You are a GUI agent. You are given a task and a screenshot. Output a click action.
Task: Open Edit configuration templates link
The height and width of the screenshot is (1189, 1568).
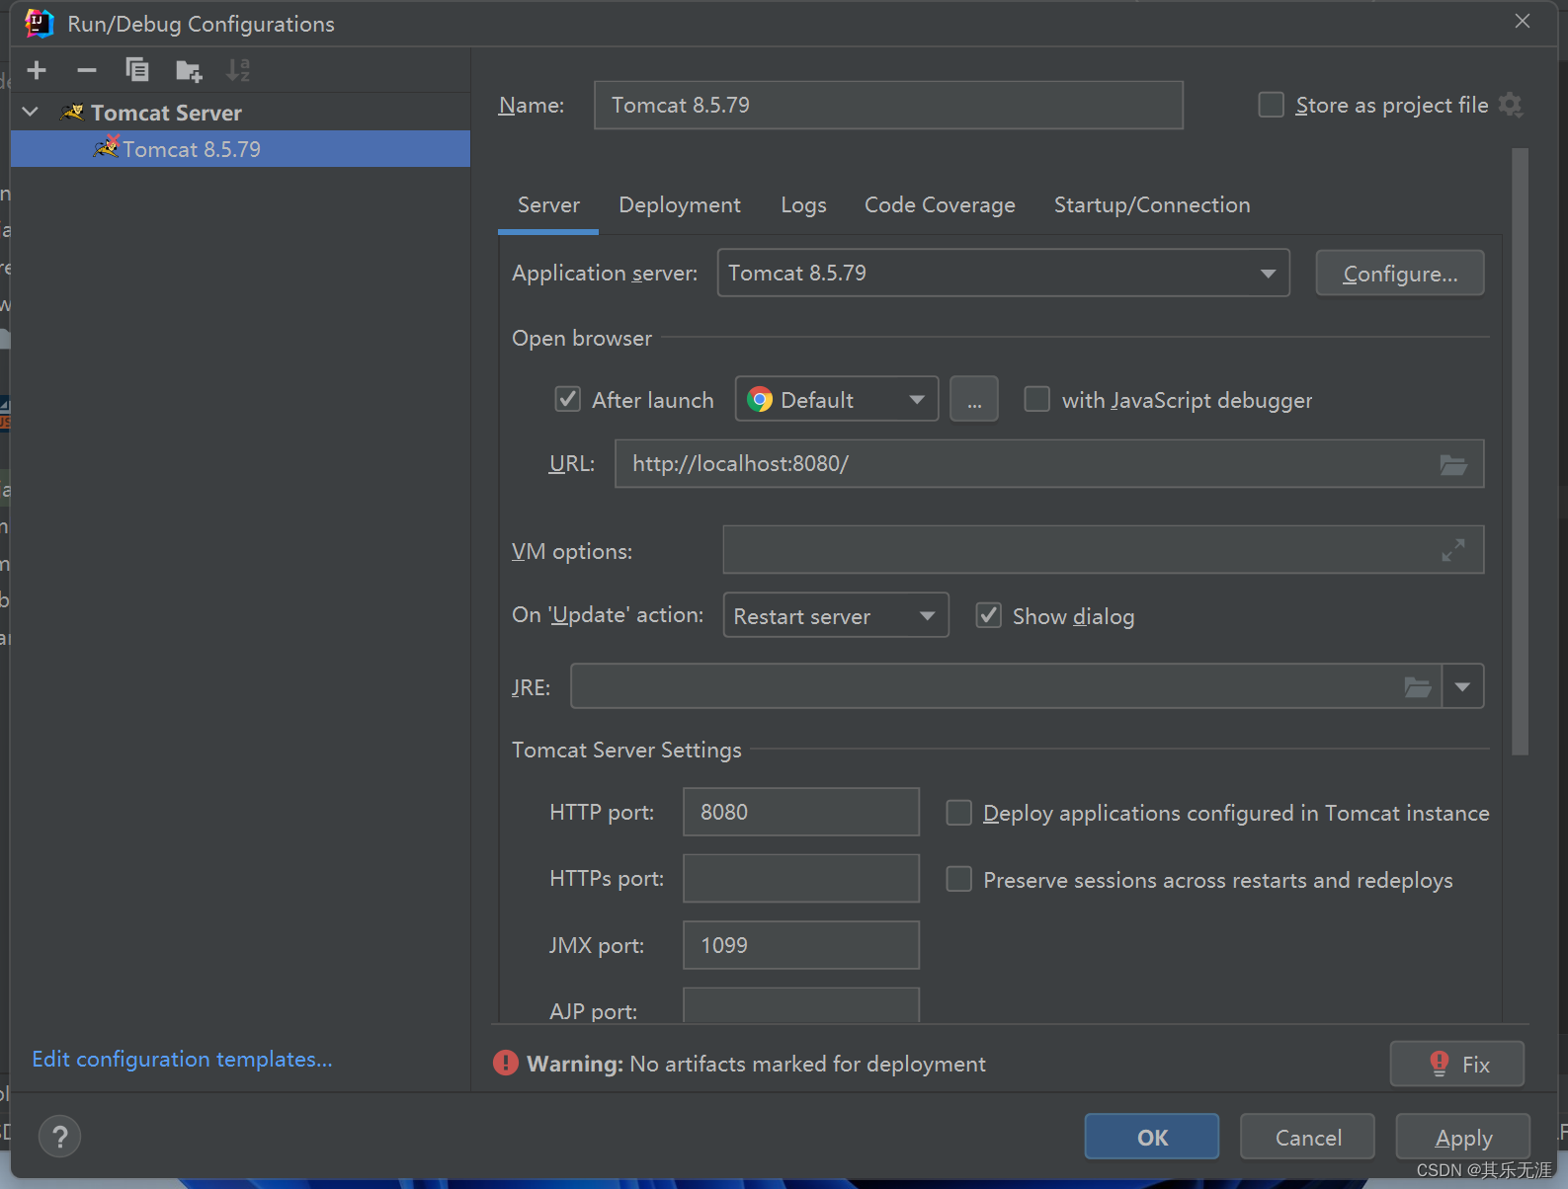coord(182,1059)
